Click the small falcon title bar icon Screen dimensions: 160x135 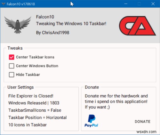[x=4, y=4]
